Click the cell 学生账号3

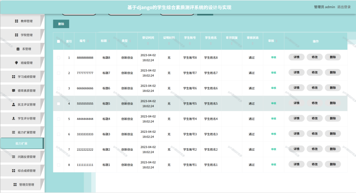tap(190, 134)
